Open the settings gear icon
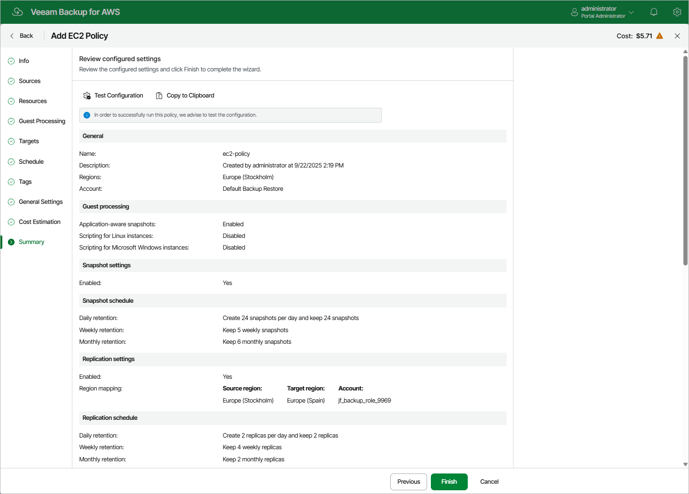 [677, 12]
